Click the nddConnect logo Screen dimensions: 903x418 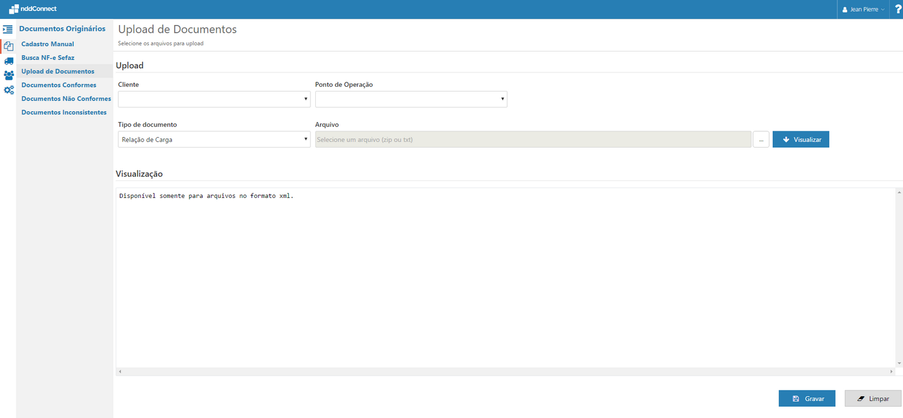[33, 9]
